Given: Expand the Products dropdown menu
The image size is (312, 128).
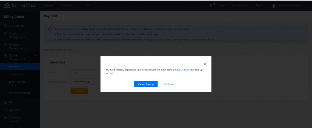Looking at the screenshot, I should pos(69,6).
